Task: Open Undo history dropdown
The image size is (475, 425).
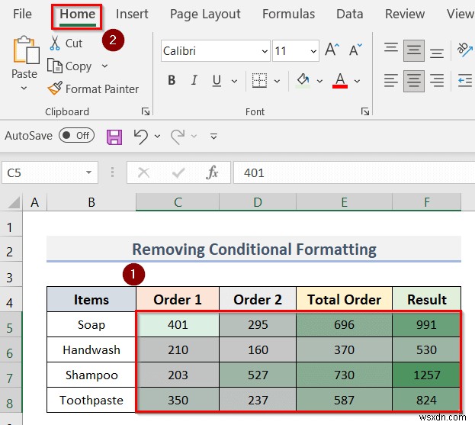Action: click(x=157, y=136)
